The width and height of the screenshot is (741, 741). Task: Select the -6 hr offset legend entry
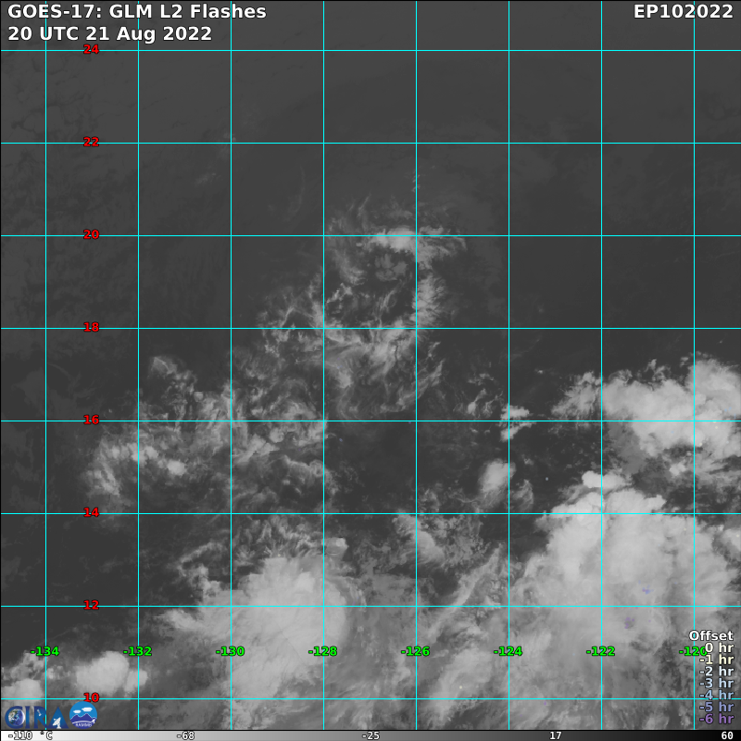click(716, 719)
